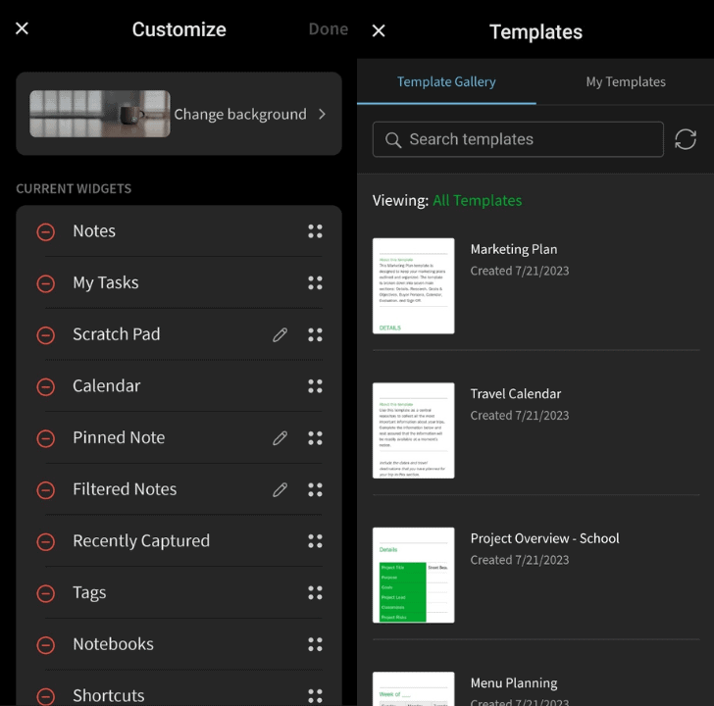This screenshot has width=714, height=706.
Task: Remove the Pinned Note widget
Action: pyautogui.click(x=45, y=438)
